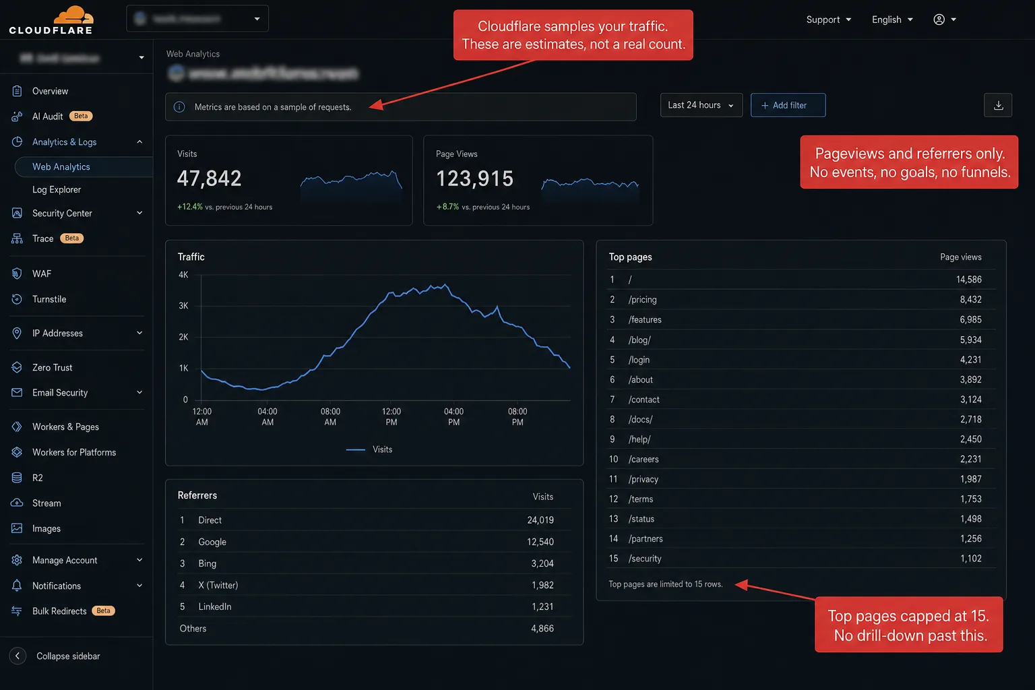Click the /features row in Top pages
The image size is (1035, 690).
pos(801,319)
